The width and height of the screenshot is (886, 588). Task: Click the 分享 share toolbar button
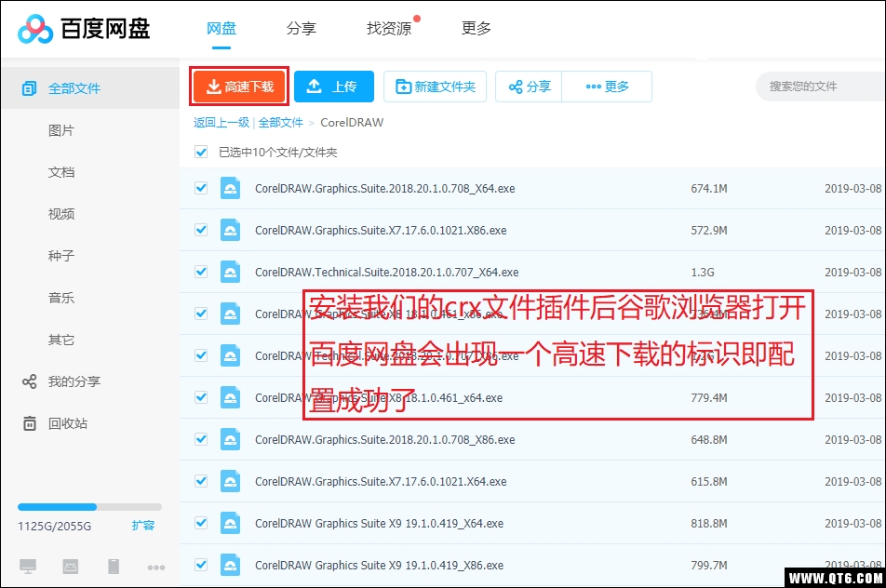529,87
